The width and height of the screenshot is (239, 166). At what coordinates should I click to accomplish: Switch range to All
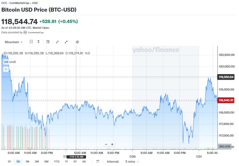[84, 161]
